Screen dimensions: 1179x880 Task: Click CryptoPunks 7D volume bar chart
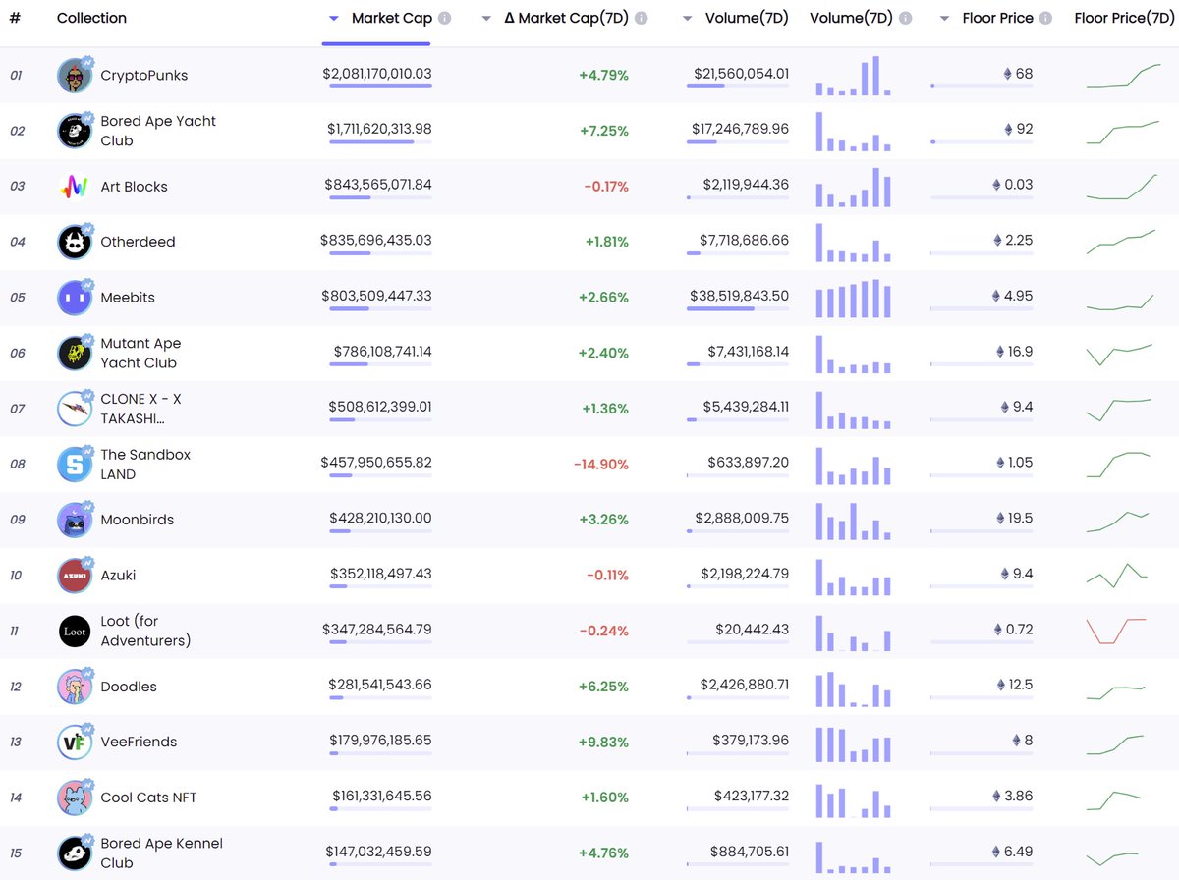coord(853,76)
